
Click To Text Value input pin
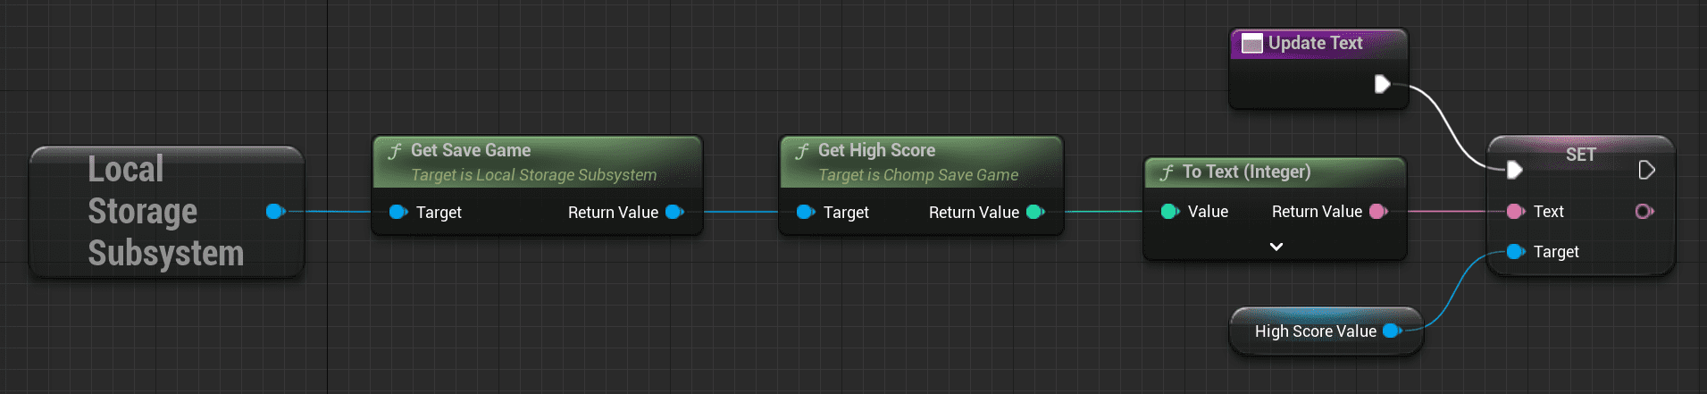click(x=1169, y=212)
